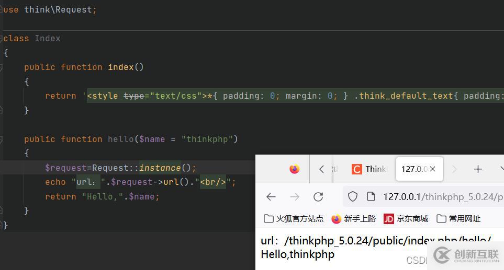Screen dimensions: 504x270
Task: Click the page info icon in address bar
Action: click(371, 196)
